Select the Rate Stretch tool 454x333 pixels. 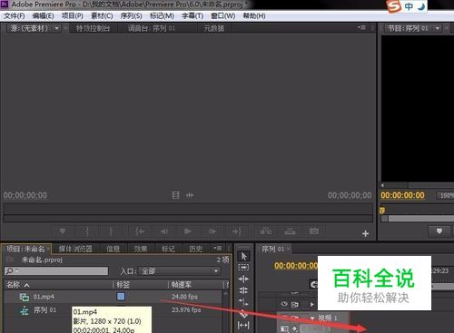(x=243, y=302)
